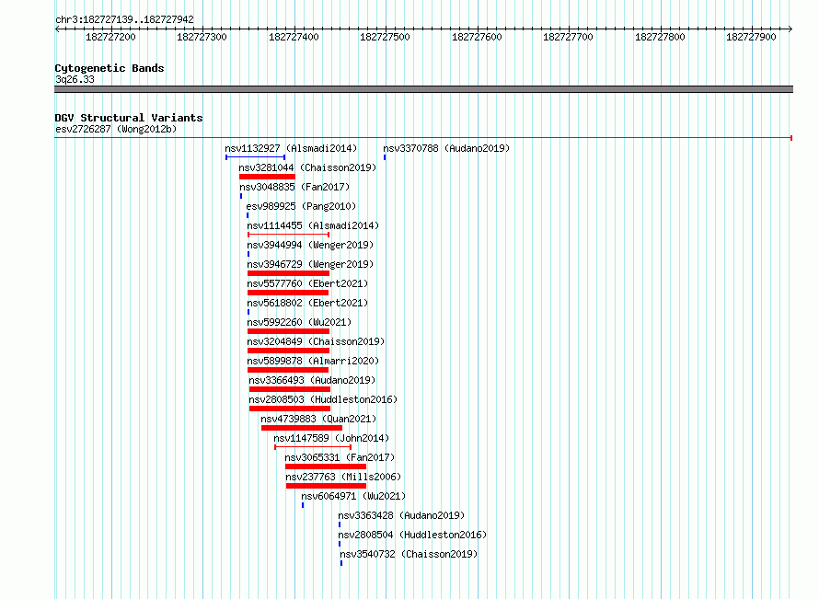This screenshot has width=819, height=599.
Task: Select nsv3048835 (Fan2017) variant label
Action: click(x=294, y=187)
